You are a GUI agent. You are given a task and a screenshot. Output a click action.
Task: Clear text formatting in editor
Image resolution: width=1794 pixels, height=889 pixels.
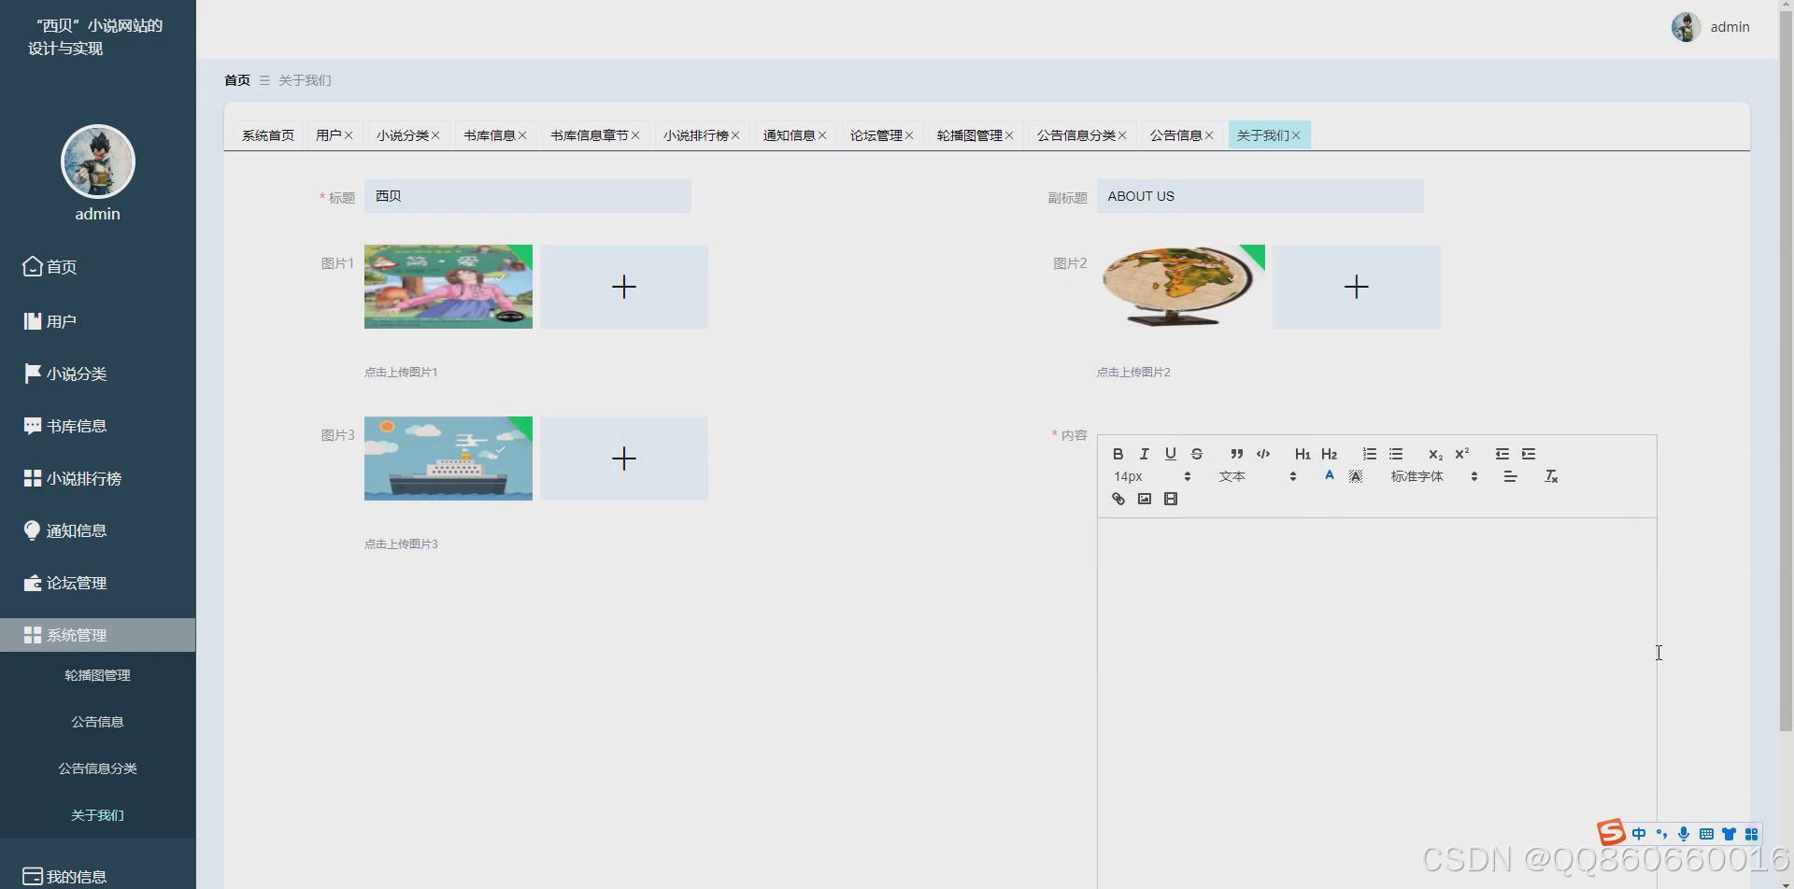[x=1551, y=476]
